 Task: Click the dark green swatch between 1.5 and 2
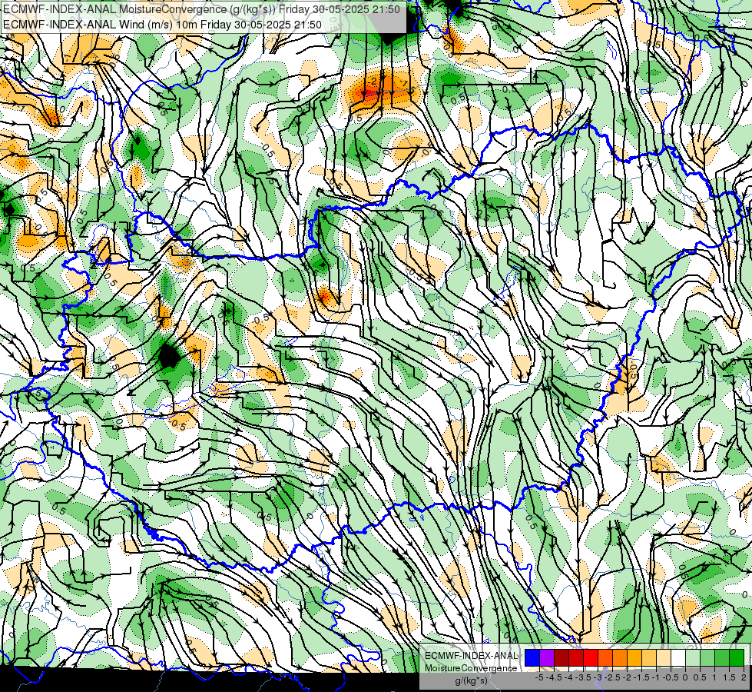(737, 657)
